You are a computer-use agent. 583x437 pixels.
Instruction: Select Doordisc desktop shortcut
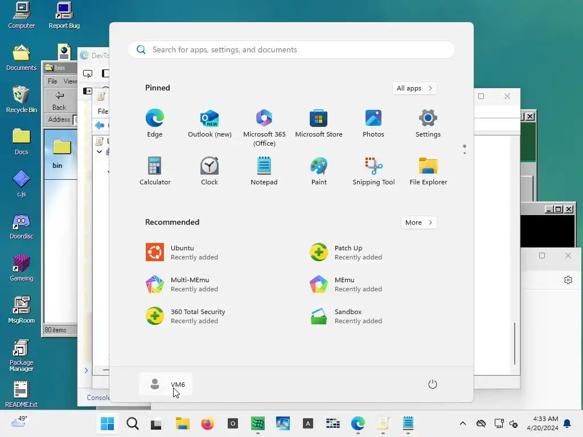click(21, 226)
